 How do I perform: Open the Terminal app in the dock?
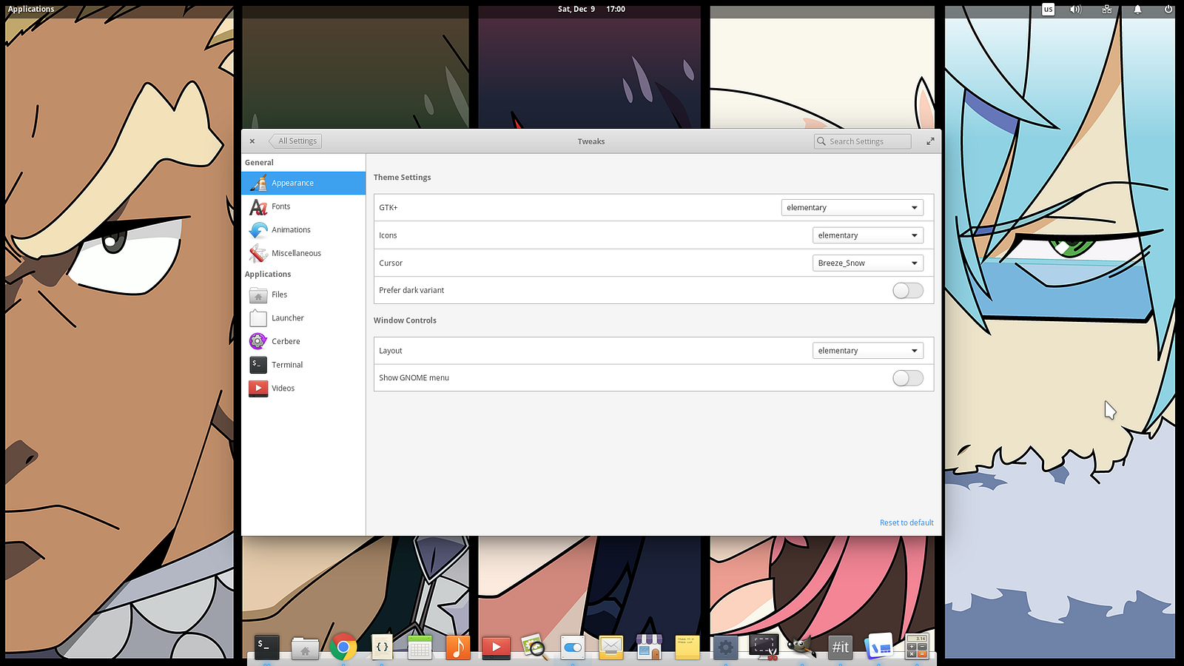266,647
